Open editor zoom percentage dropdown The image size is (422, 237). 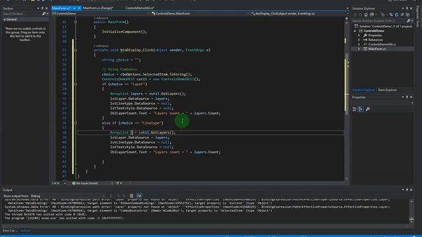coord(65,183)
